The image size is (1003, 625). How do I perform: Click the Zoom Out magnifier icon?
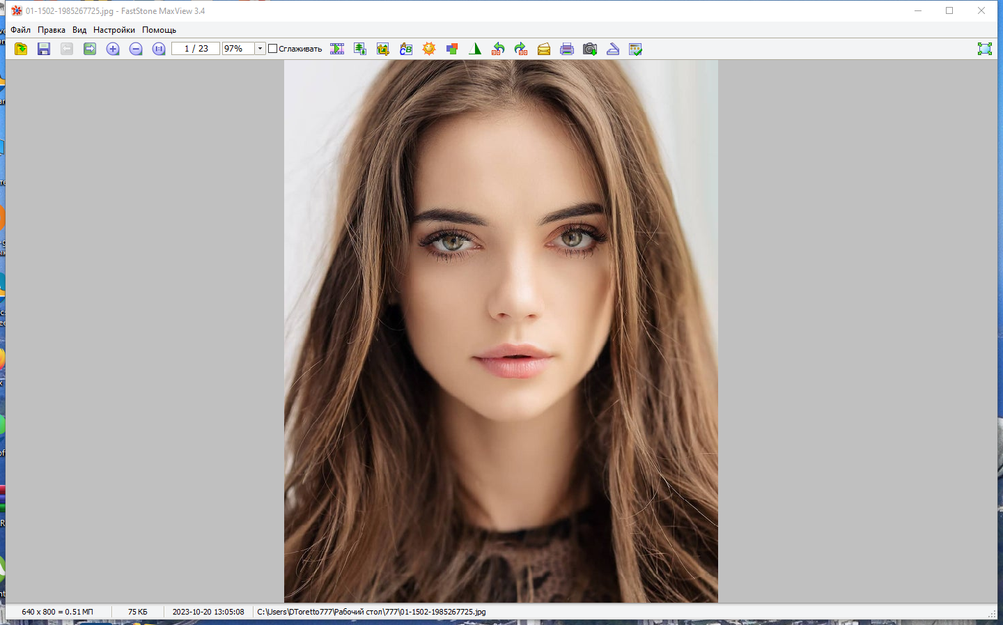tap(136, 49)
